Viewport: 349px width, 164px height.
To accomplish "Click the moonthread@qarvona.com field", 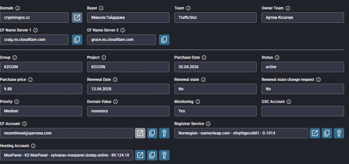I will tap(67, 133).
